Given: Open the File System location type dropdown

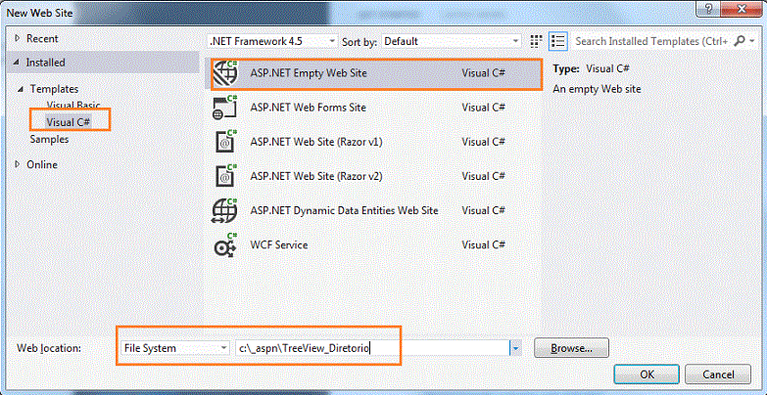Looking at the screenshot, I should [174, 348].
